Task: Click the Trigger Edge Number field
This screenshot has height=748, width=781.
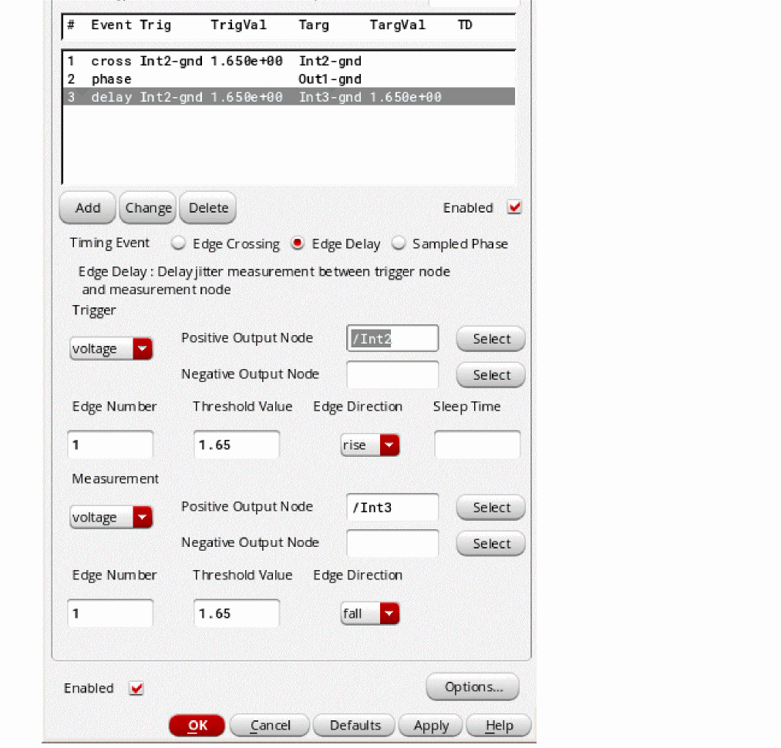Action: pyautogui.click(x=110, y=444)
